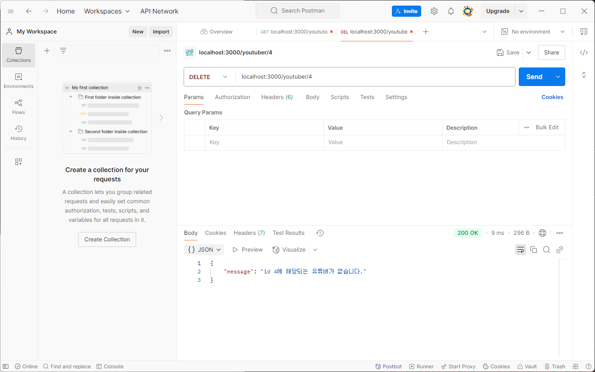Open History in the sidebar
The image size is (595, 372).
[19, 133]
